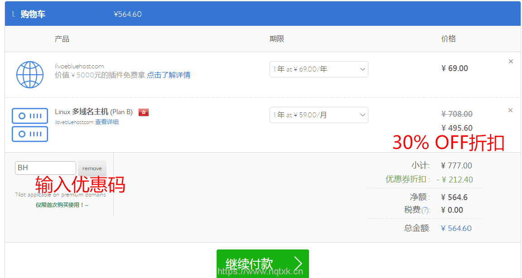Focus the coupon code input containing BH
The image size is (522, 278).
point(45,168)
